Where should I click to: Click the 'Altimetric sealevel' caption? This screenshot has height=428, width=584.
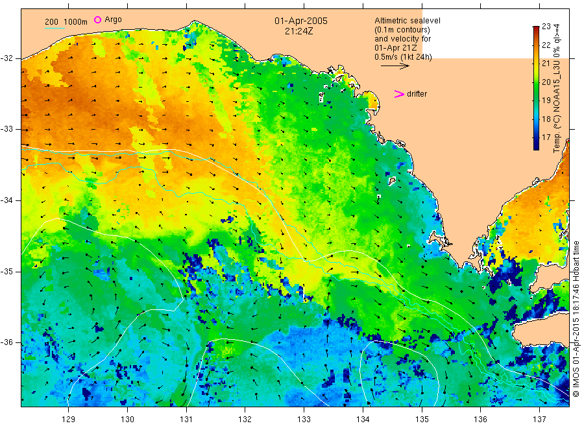coord(408,21)
